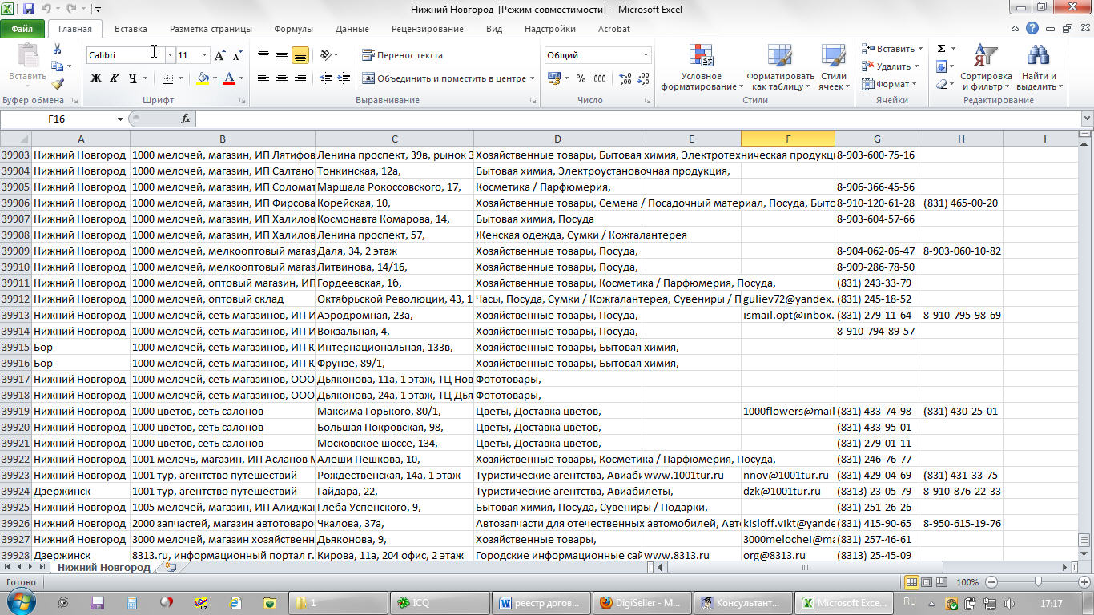Open ICQ from the taskbar
The width and height of the screenshot is (1094, 615).
tap(440, 602)
